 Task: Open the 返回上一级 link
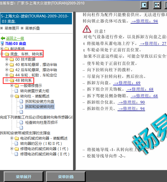point(15,38)
